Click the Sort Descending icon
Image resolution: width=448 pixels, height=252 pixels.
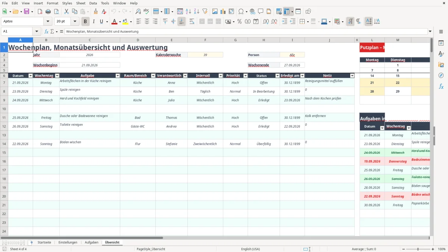pyautogui.click(x=197, y=12)
